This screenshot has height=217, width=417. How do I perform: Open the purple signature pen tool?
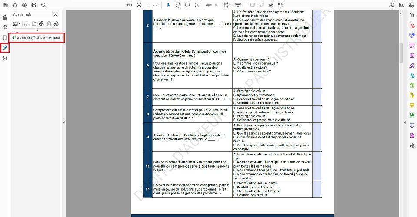[x=412, y=66]
